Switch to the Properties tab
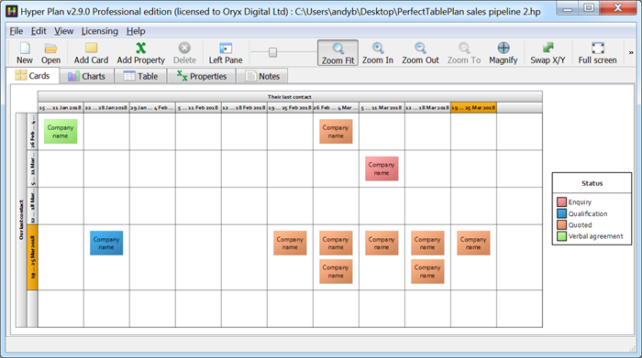This screenshot has width=642, height=358. [202, 76]
